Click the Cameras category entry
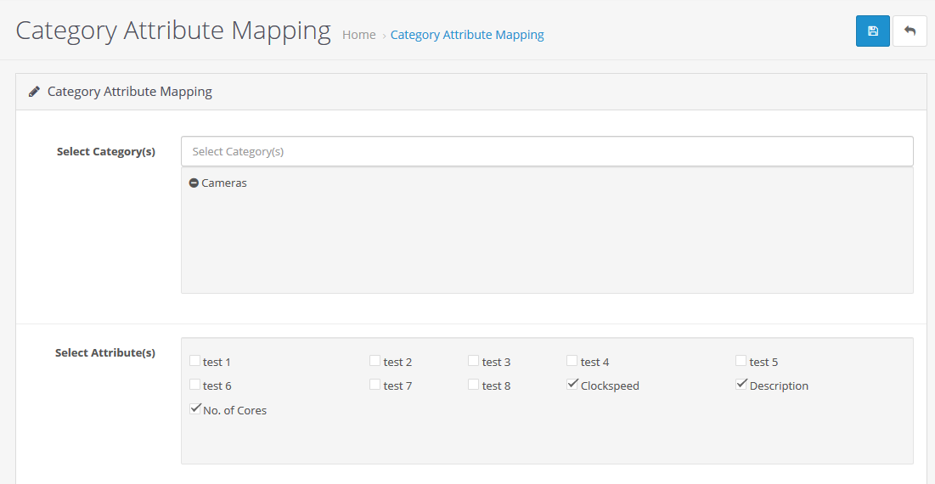The image size is (935, 484). [x=224, y=183]
